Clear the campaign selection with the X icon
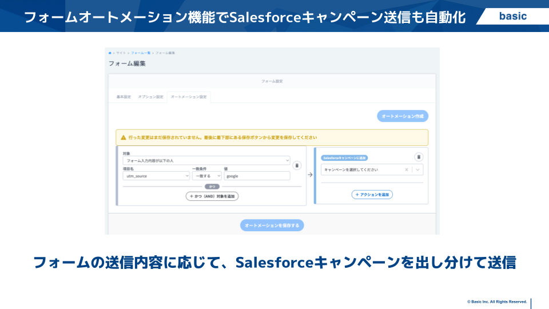The image size is (549, 309). point(407,169)
